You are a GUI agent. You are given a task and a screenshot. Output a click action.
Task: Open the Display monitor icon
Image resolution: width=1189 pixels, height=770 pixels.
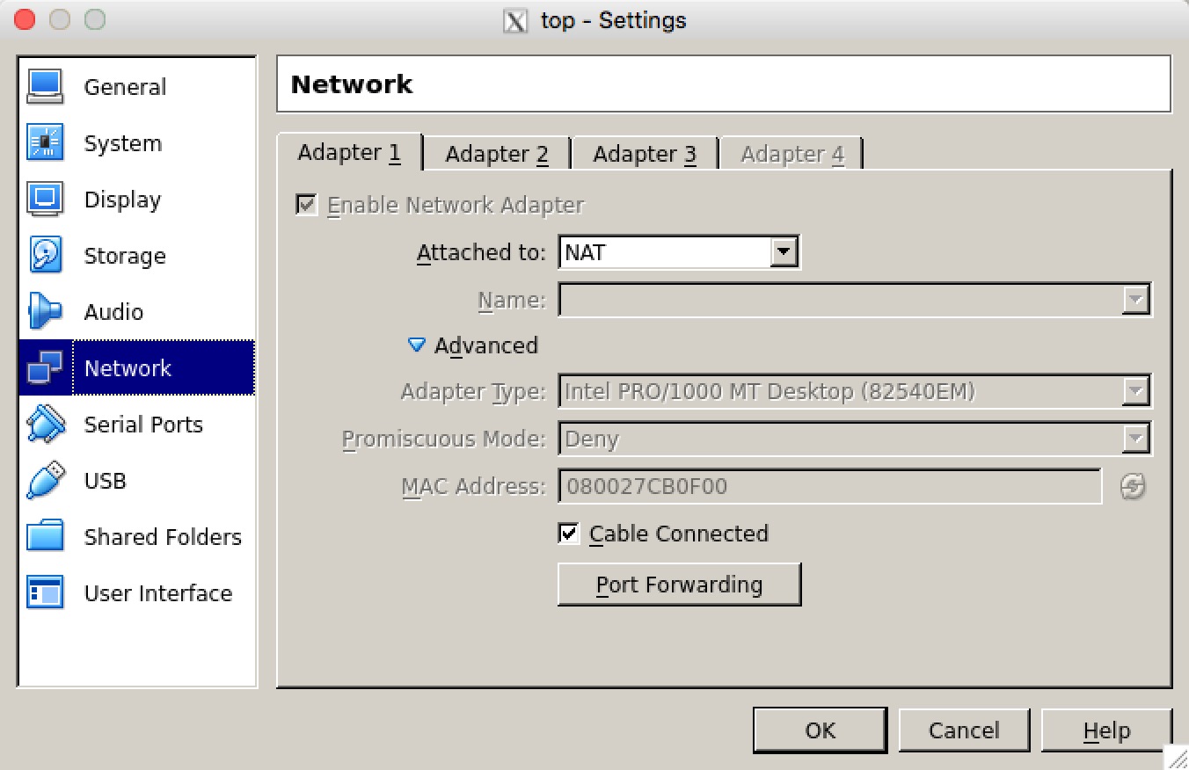click(x=45, y=200)
